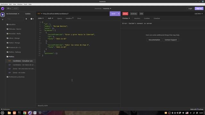
Task: Open the Insomnia workspace dropdown in header
Action: tap(107, 9)
